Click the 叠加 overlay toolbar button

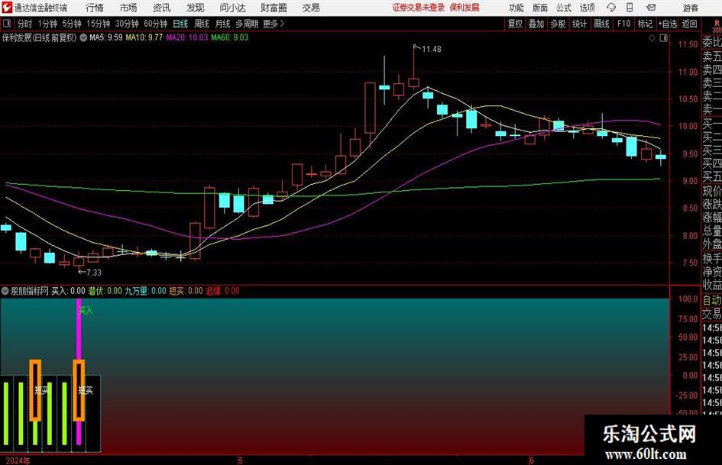click(x=536, y=24)
